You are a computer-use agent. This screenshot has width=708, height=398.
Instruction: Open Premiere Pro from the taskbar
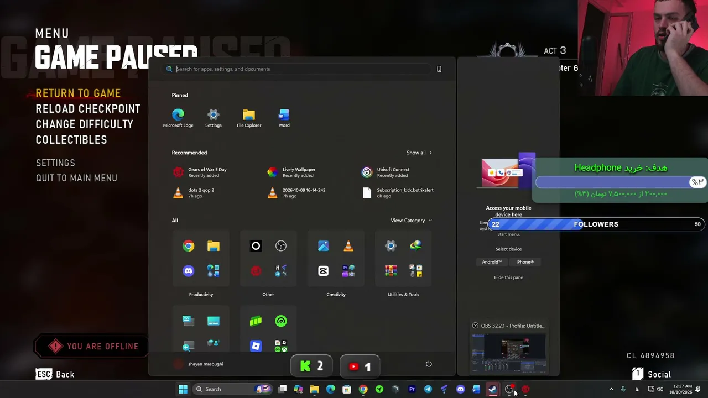coord(412,389)
